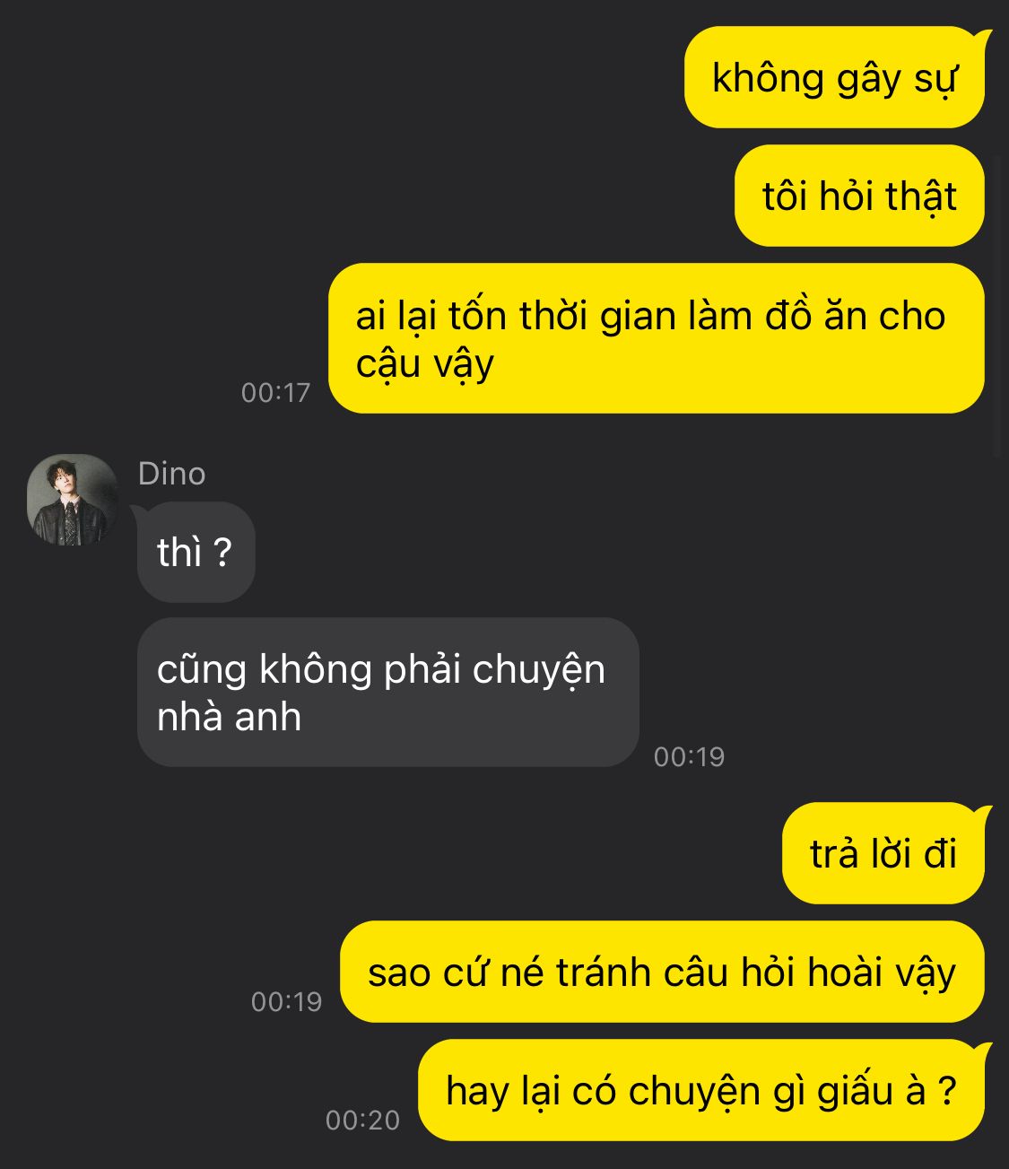This screenshot has height=1169, width=1009.
Task: Select Dino's 'thì ?' message bubble
Action: click(196, 552)
